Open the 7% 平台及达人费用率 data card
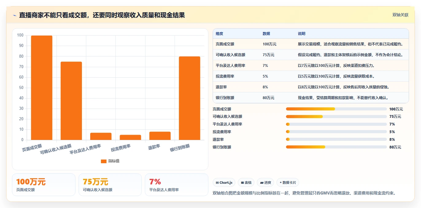 click(176, 185)
